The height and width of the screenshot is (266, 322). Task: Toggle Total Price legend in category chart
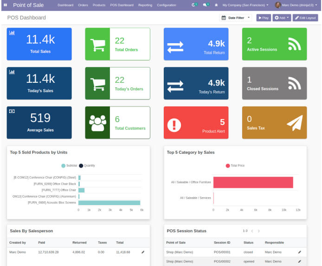point(235,165)
